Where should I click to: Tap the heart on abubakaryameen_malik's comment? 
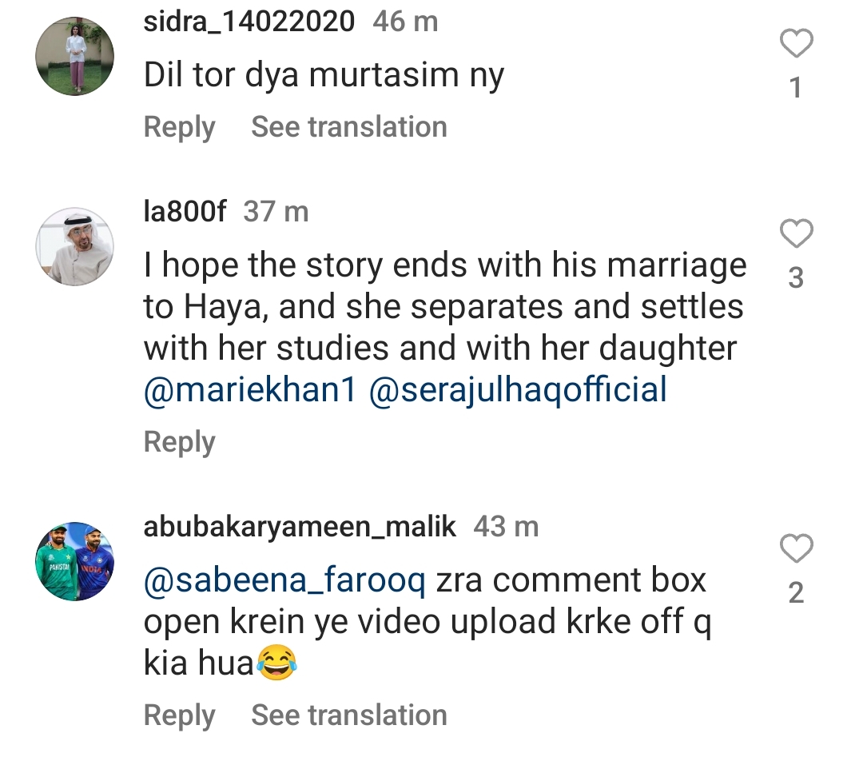pos(795,550)
